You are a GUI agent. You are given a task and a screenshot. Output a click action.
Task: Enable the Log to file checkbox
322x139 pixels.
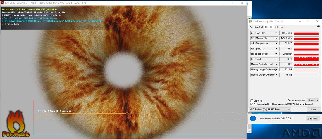tap(252, 101)
